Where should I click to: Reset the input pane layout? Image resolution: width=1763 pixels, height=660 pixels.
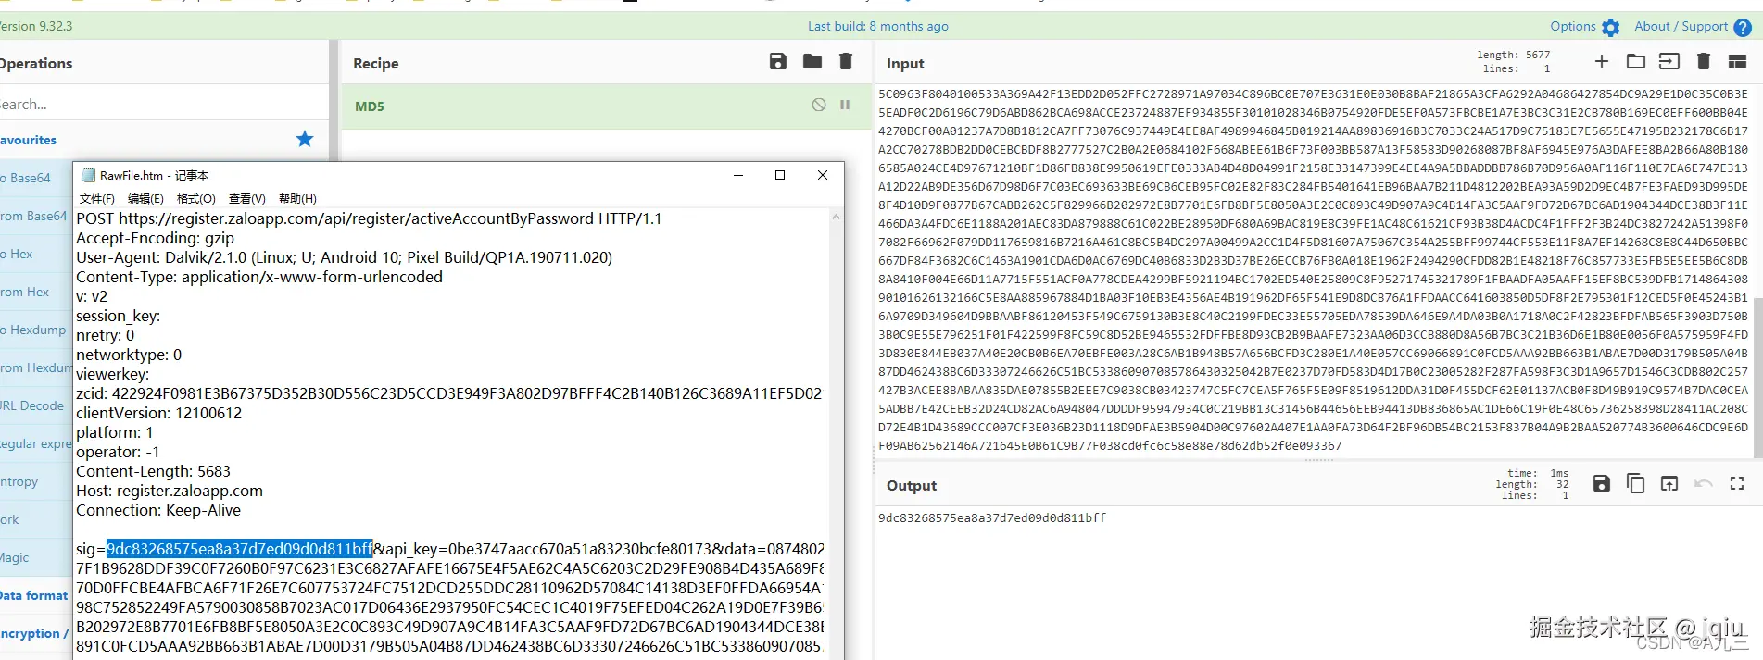pyautogui.click(x=1737, y=61)
